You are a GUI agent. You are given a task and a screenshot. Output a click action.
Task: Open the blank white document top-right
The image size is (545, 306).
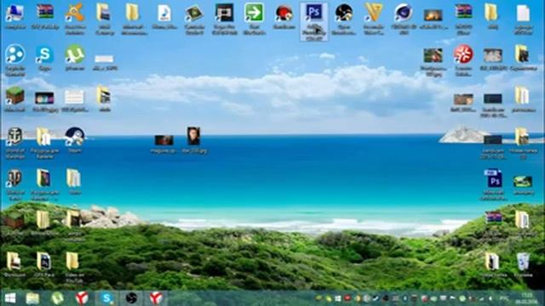tap(523, 19)
